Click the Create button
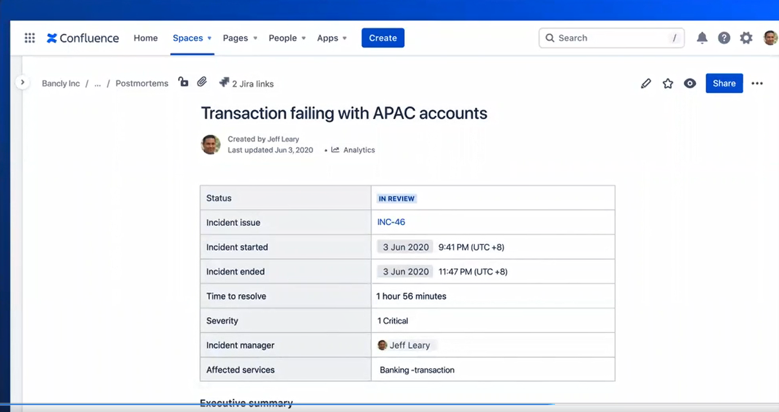 tap(383, 38)
